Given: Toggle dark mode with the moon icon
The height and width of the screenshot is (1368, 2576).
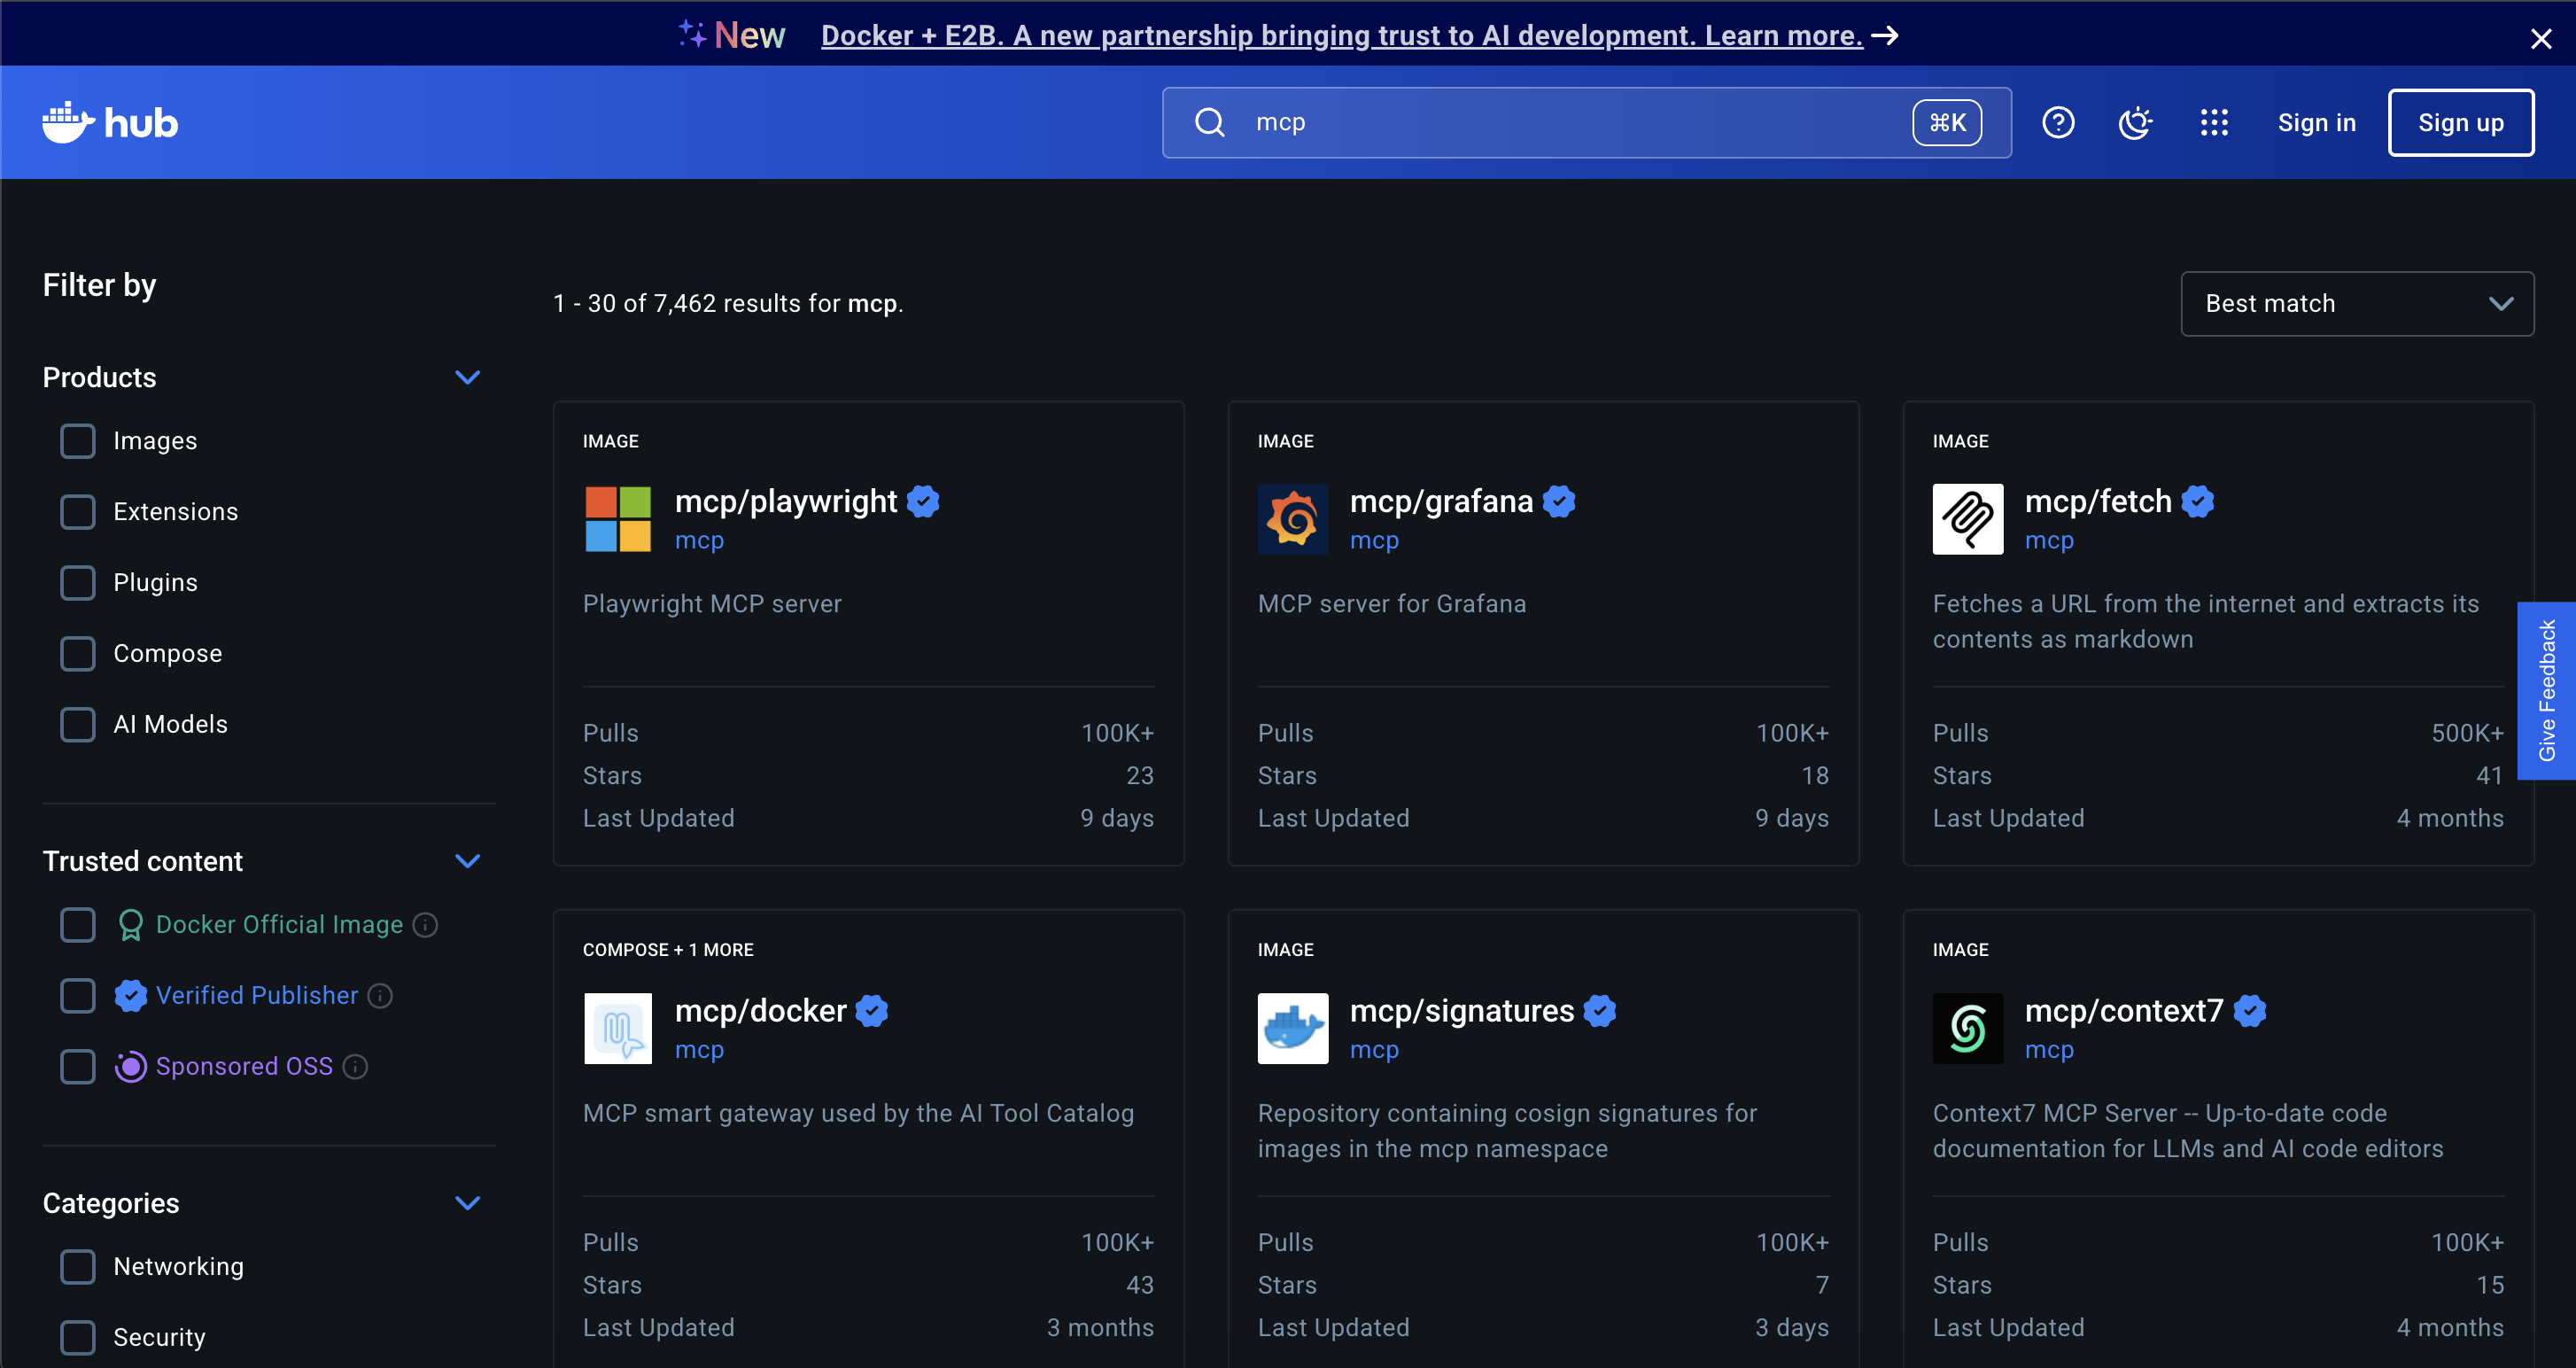Looking at the screenshot, I should pyautogui.click(x=2135, y=122).
